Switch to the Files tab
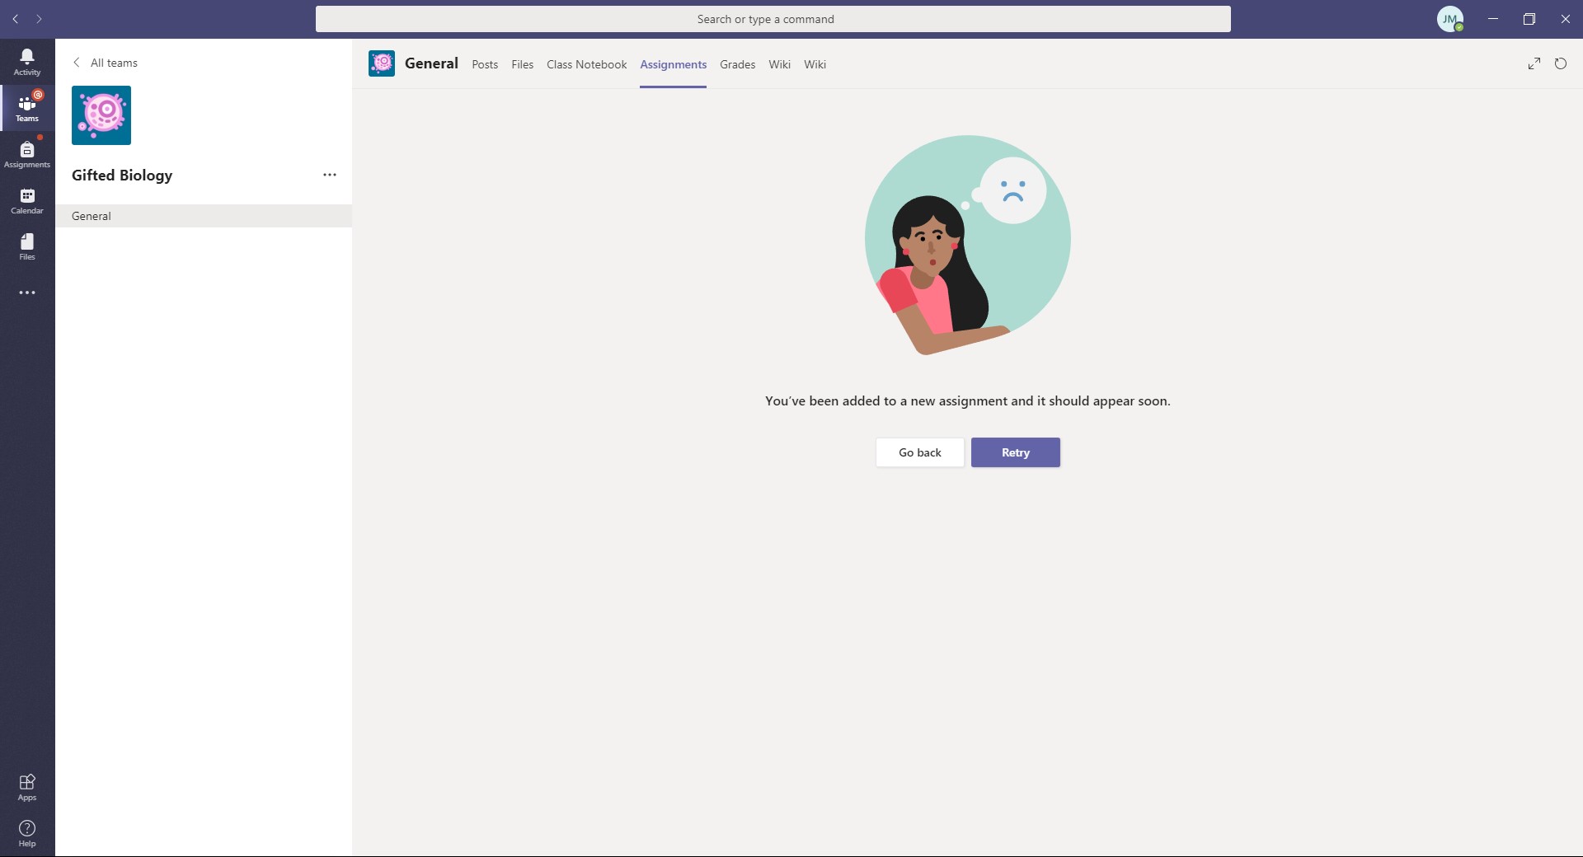Image resolution: width=1583 pixels, height=857 pixels. [x=523, y=64]
